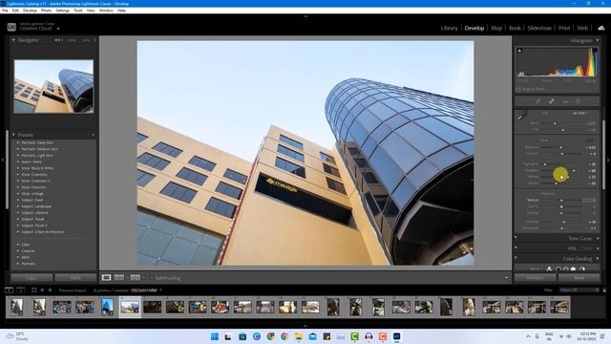
Task: Expand Style: Black & White preset group
Action: [x=18, y=168]
